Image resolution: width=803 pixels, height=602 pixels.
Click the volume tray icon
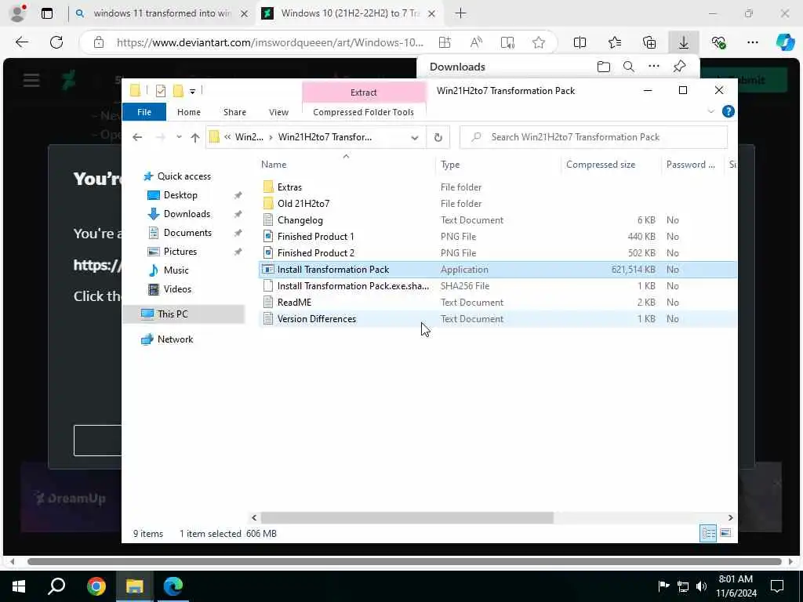[x=701, y=586]
